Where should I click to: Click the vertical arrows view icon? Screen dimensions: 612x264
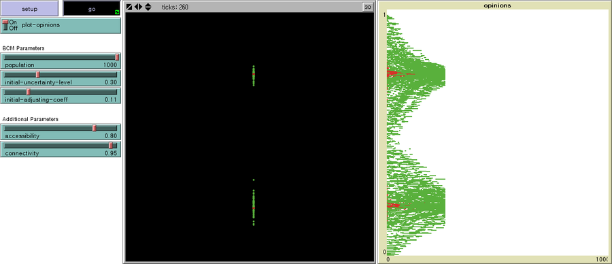pyautogui.click(x=148, y=7)
